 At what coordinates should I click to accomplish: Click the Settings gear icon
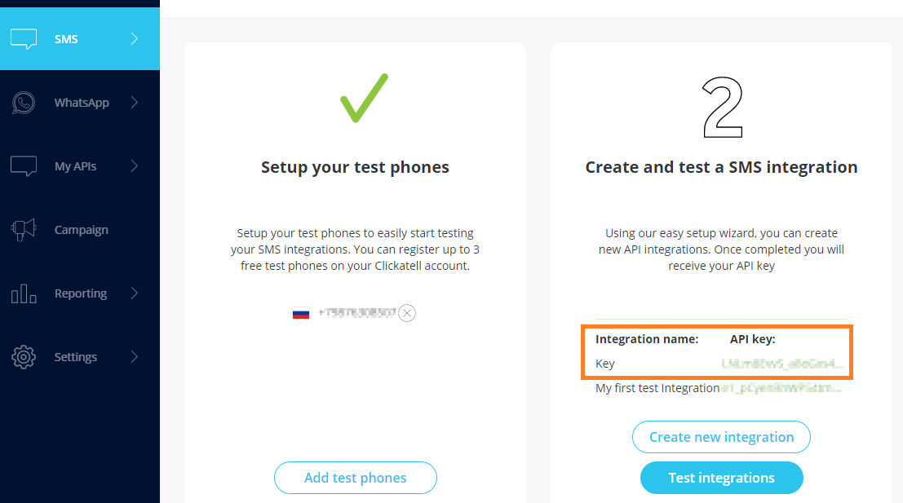pos(24,357)
